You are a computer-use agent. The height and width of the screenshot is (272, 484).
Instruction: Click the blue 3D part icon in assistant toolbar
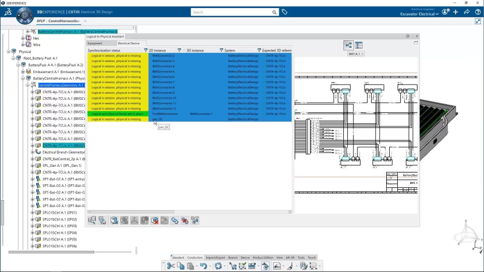point(114,220)
